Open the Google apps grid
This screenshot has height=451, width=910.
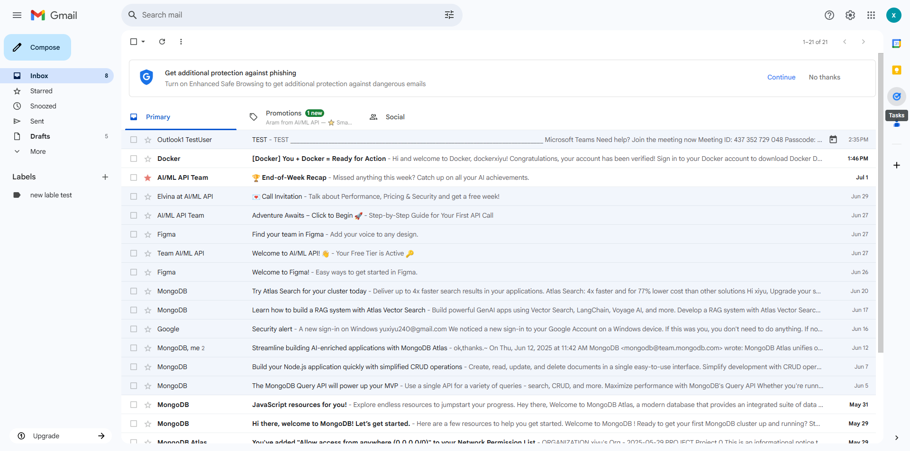(871, 15)
